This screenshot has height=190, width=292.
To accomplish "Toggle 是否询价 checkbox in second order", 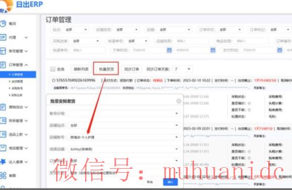I will point(249,151).
